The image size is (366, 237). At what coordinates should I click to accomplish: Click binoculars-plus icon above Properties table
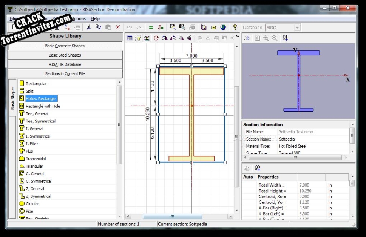pyautogui.click(x=258, y=168)
